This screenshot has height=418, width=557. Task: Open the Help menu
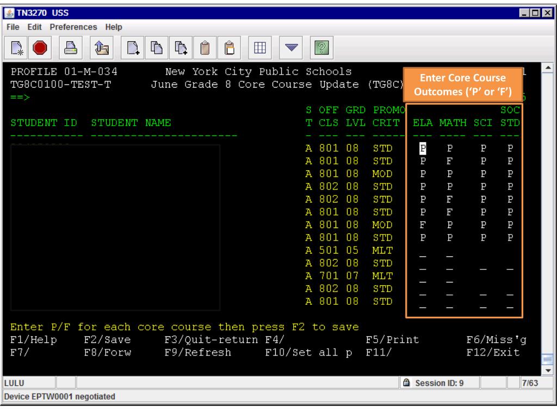click(114, 27)
